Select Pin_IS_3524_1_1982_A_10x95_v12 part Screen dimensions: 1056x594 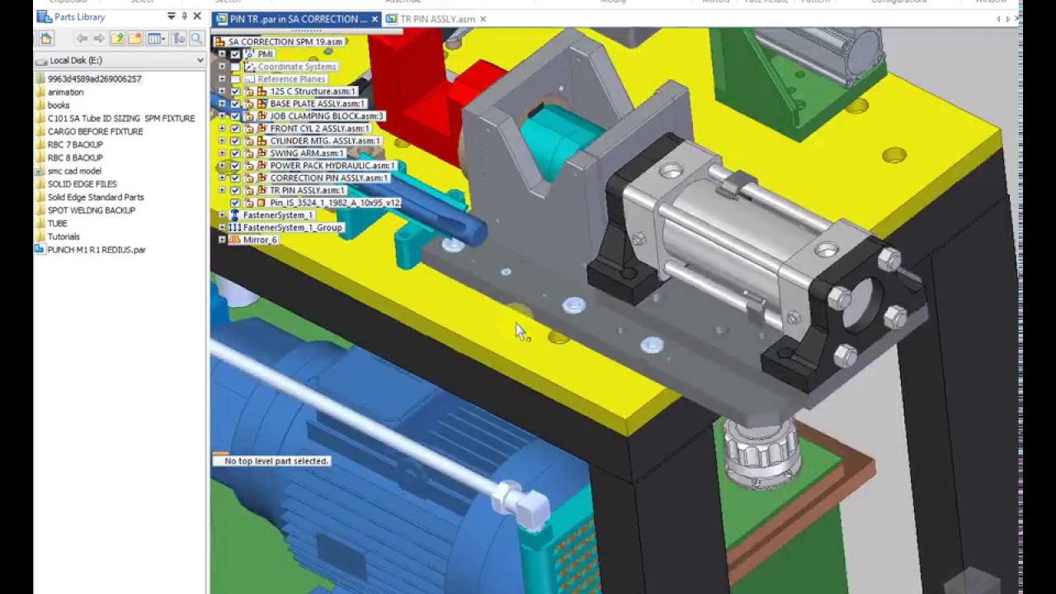click(335, 203)
